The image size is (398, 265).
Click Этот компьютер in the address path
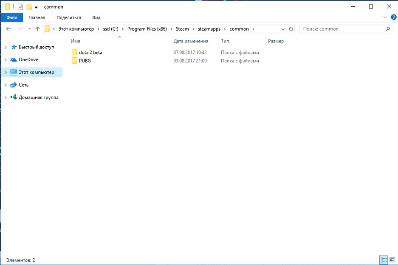click(76, 29)
